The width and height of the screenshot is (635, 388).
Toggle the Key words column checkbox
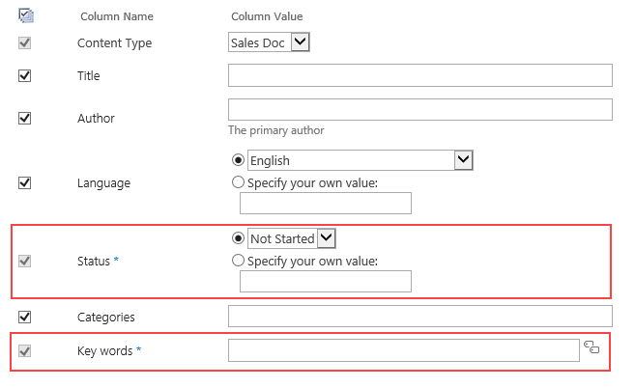(x=25, y=350)
